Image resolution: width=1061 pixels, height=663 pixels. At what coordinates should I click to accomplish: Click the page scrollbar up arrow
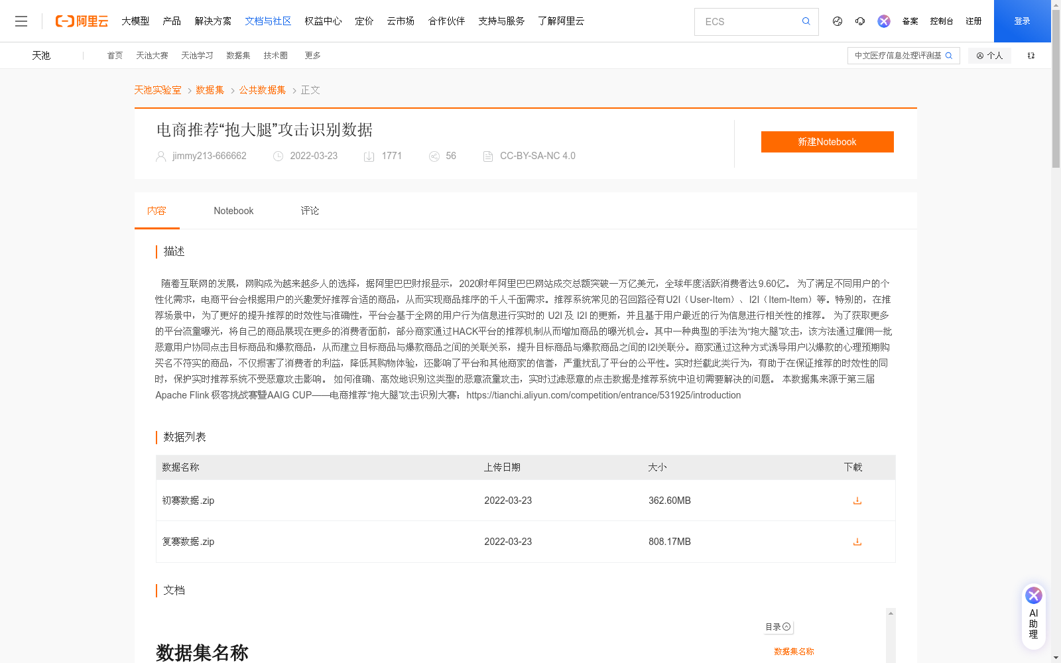point(1056,5)
